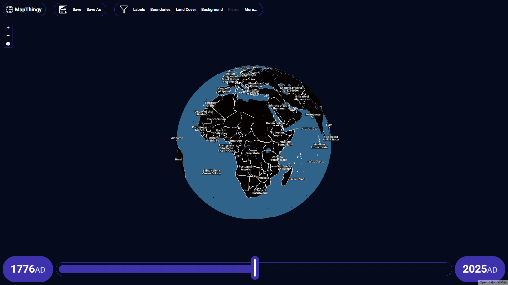Toggle the Background filter
The height and width of the screenshot is (285, 508).
pyautogui.click(x=212, y=9)
